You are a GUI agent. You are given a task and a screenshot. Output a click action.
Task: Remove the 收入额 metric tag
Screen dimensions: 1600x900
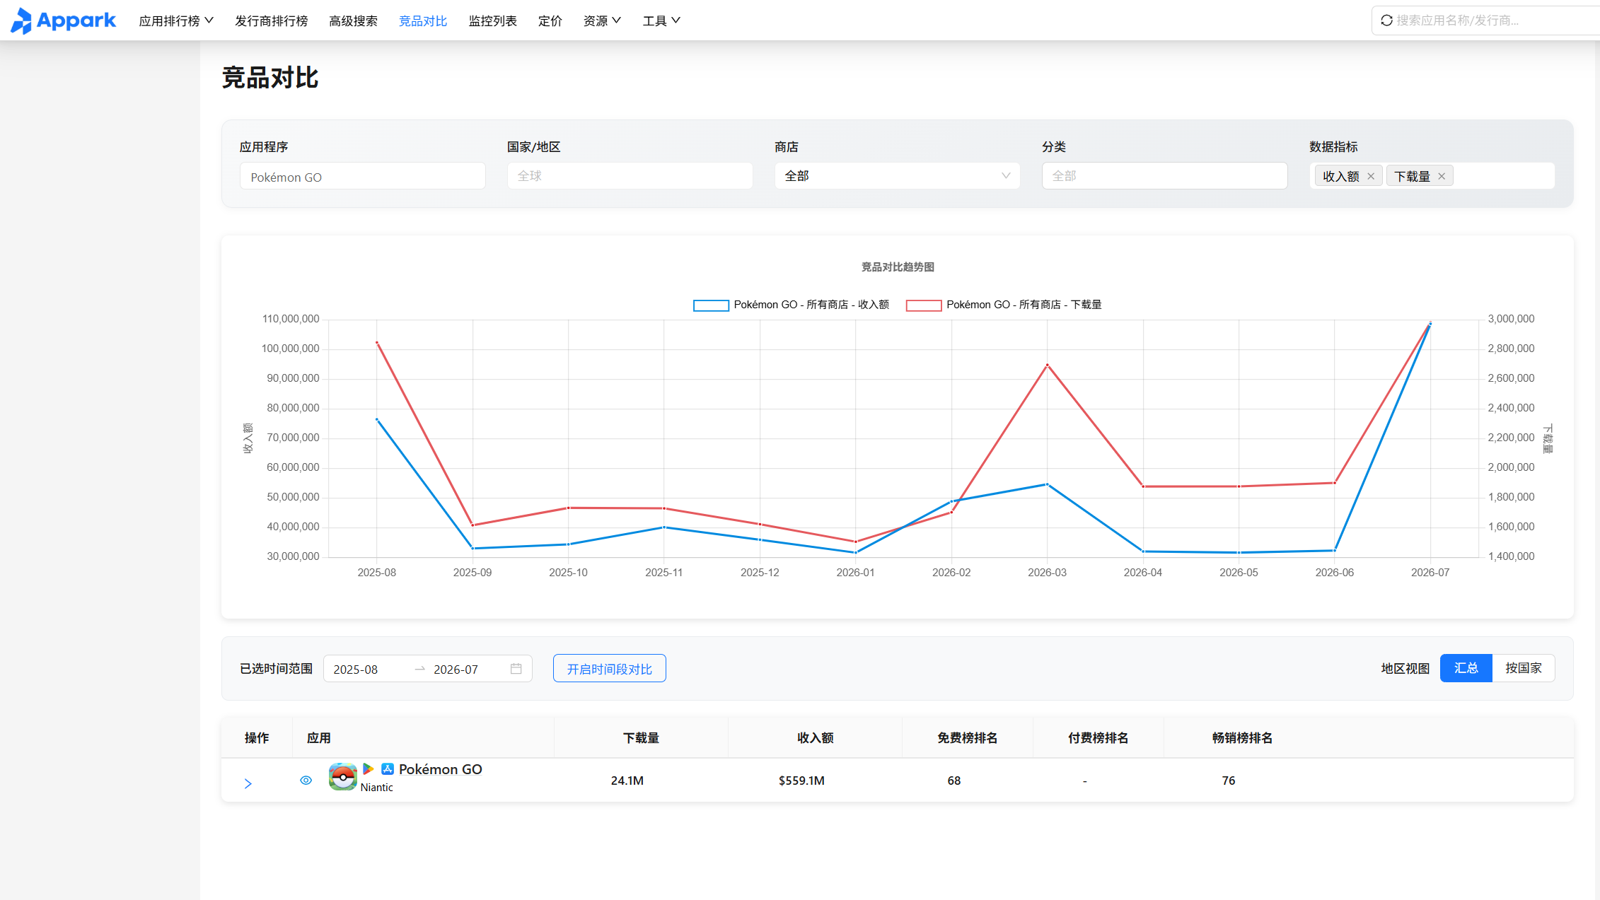(x=1371, y=177)
